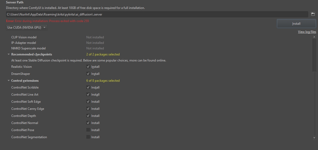Click the scrollbar up arrow
The height and width of the screenshot is (150, 318).
click(314, 37)
